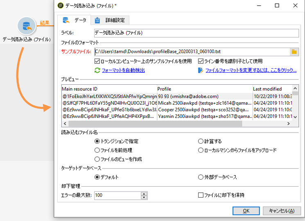Click the file format edit document icon
This screenshot has width=305, height=221.
point(201,70)
